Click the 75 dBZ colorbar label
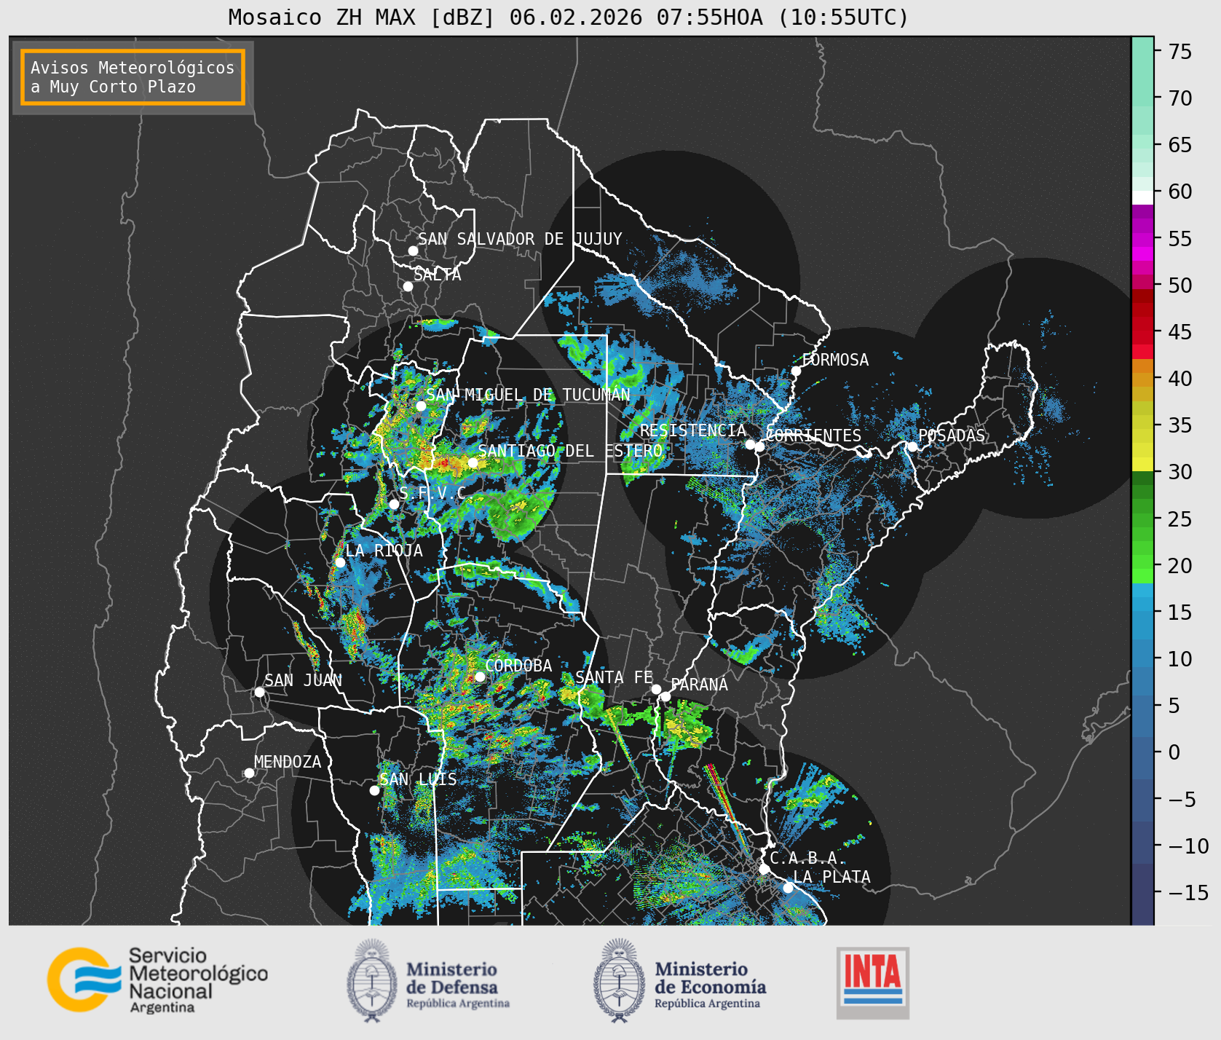1221x1040 pixels. tap(1180, 52)
